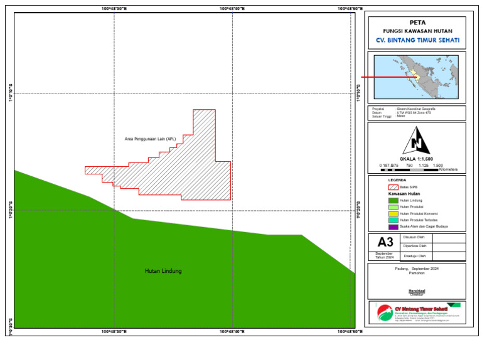Click the 'Pemohon' label

click(x=417, y=273)
